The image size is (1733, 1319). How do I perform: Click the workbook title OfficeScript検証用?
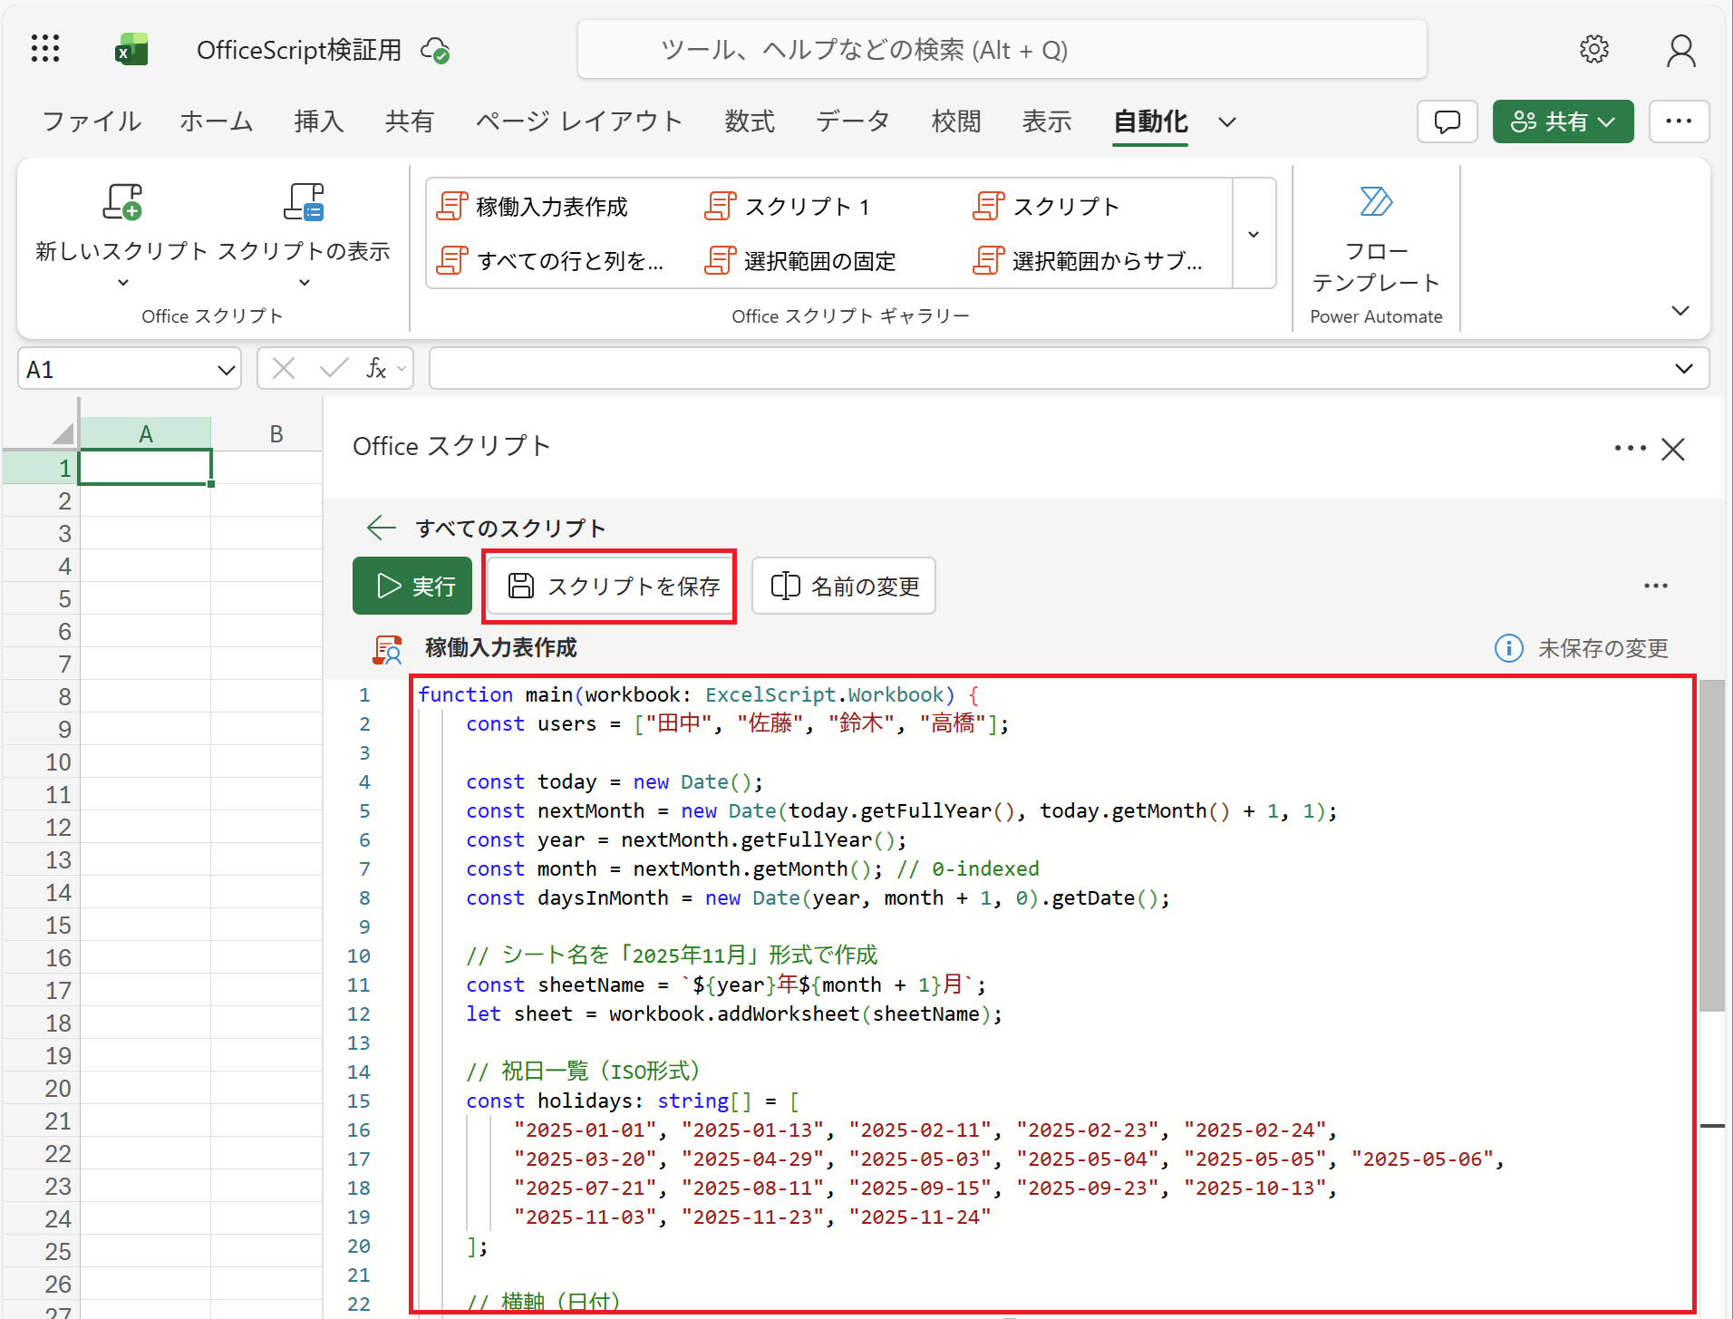pos(299,50)
